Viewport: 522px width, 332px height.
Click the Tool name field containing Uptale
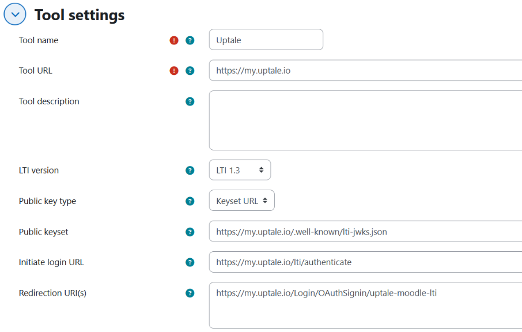click(266, 40)
